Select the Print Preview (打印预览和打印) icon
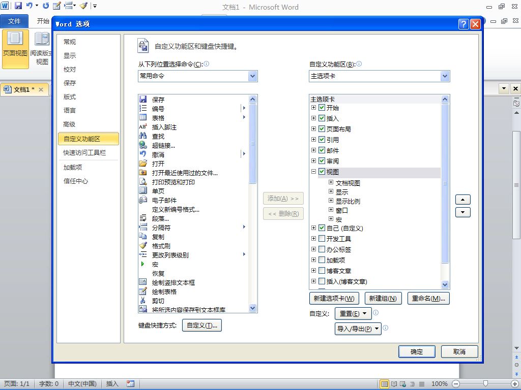521x390 pixels. click(x=143, y=181)
